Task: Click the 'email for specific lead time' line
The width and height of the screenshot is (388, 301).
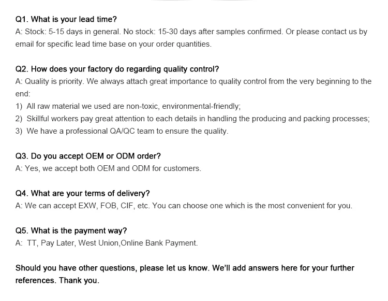Action: pos(113,44)
